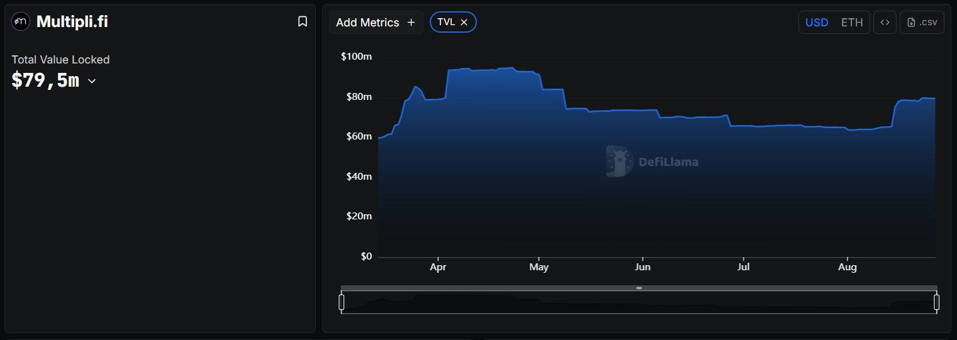Click center grip on range selector bar
The width and height of the screenshot is (957, 340).
point(639,288)
